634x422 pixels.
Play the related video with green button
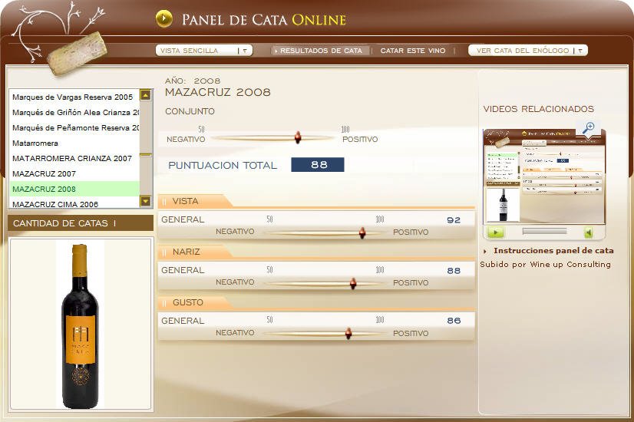(x=496, y=232)
